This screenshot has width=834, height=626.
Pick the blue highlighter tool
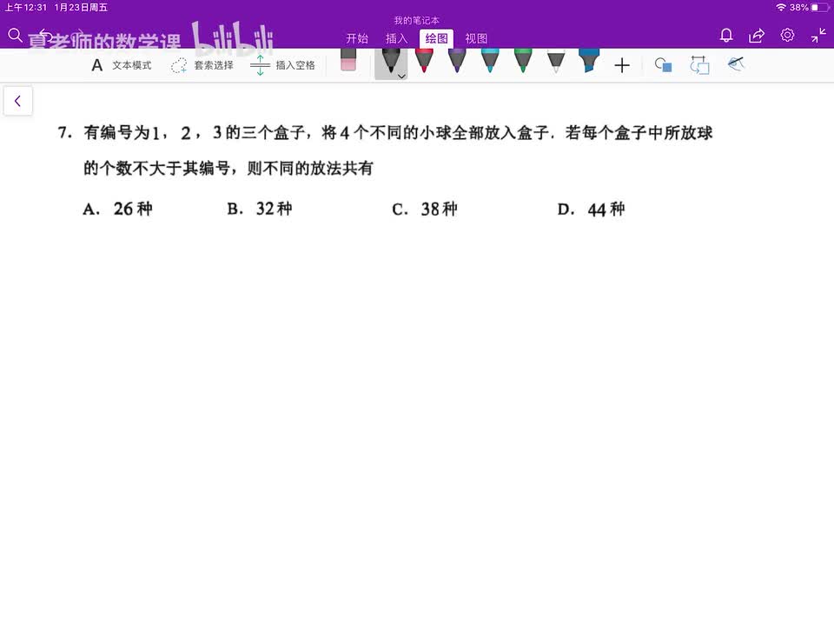(x=589, y=61)
